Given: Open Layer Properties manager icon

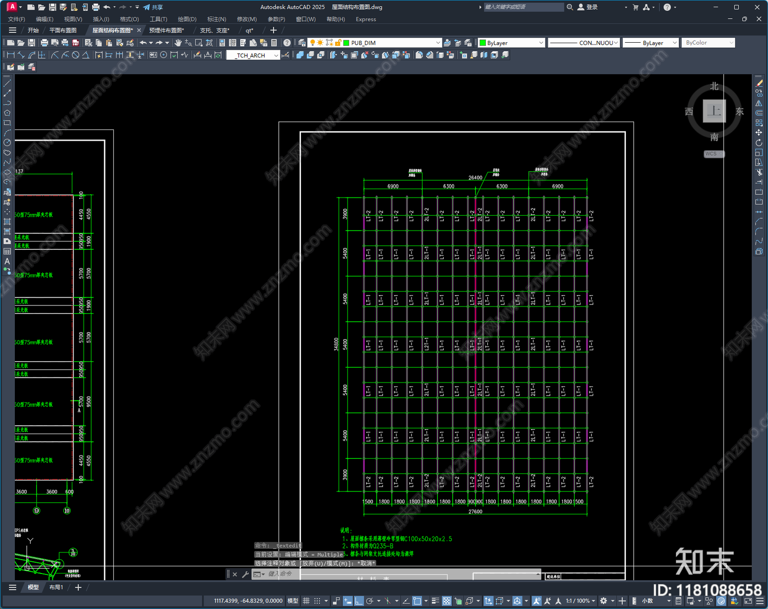Looking at the screenshot, I should [302, 43].
